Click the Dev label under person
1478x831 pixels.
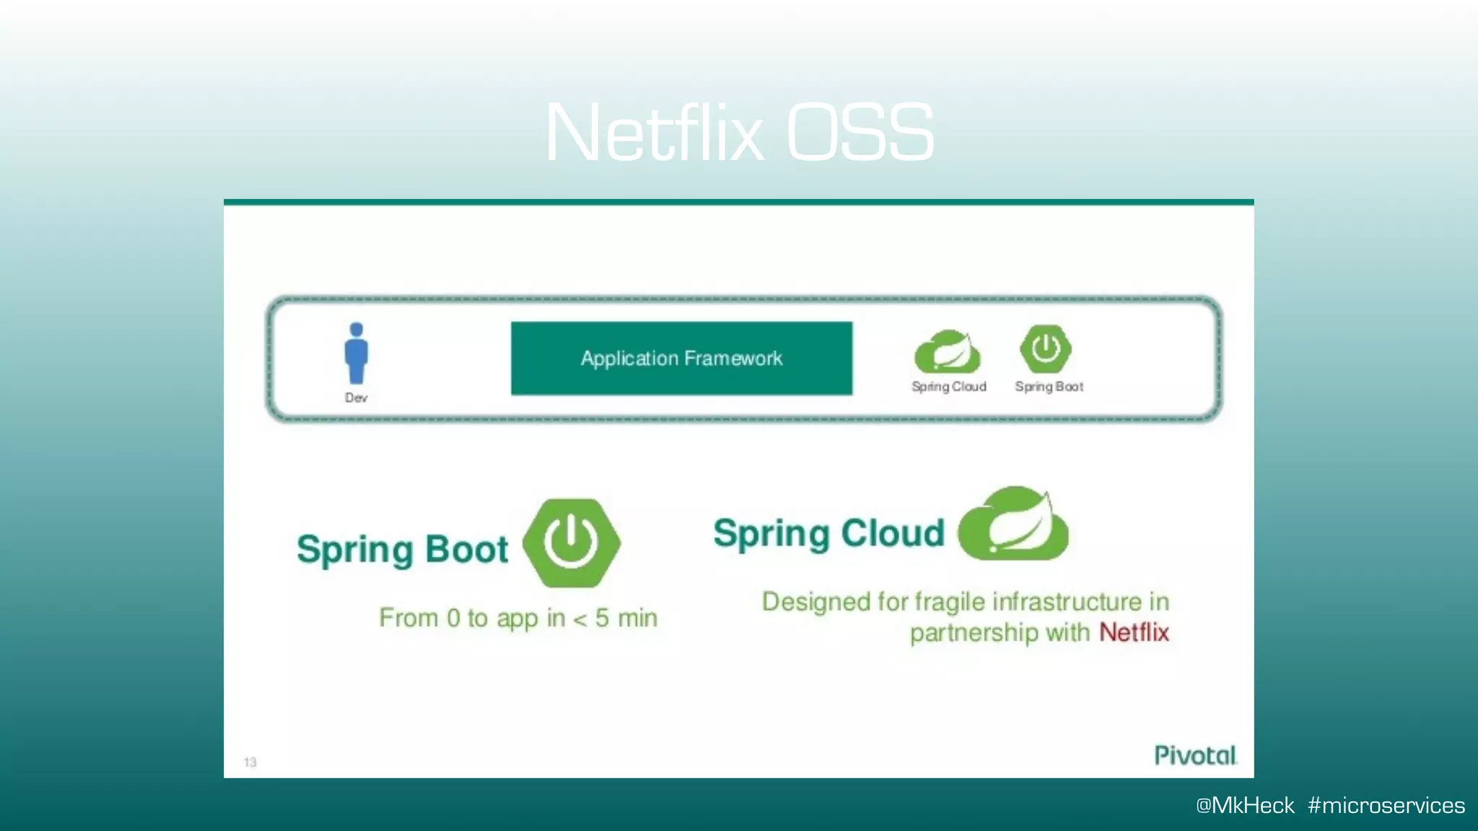356,398
